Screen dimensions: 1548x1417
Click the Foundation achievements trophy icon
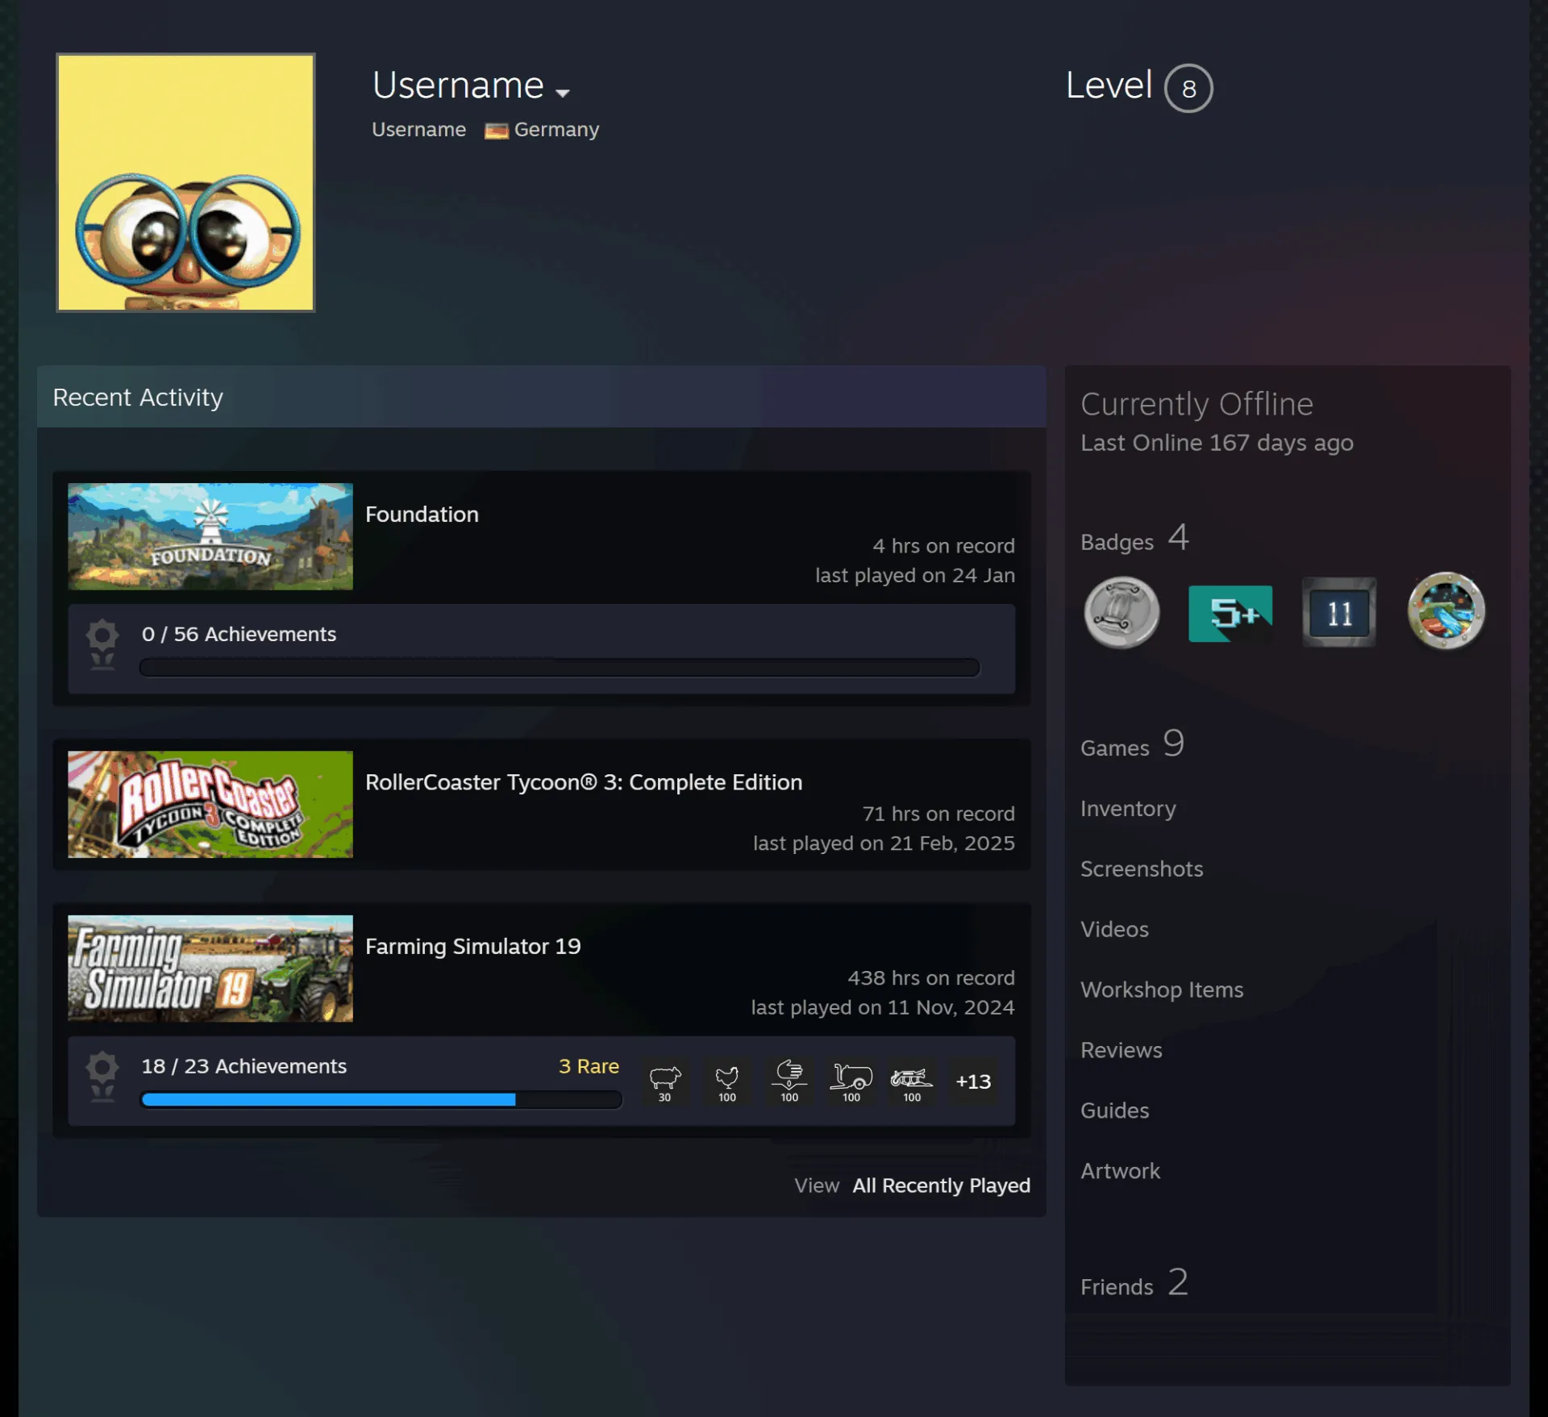pyautogui.click(x=102, y=645)
